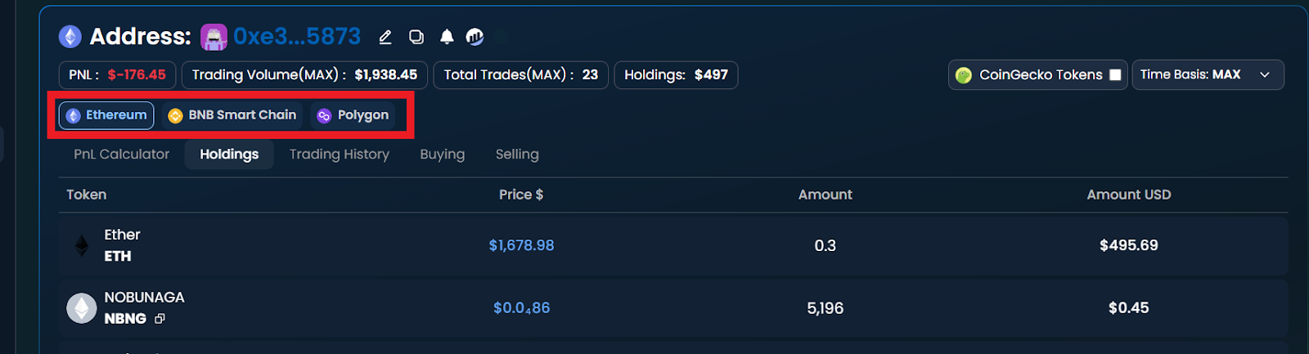Click the wallet avatar icon next to address
Viewport: 1309px width, 354px height.
coord(214,37)
